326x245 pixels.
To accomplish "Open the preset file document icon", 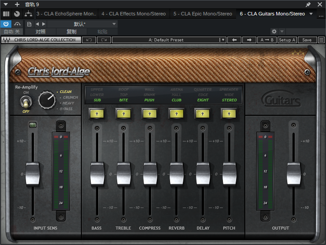I will tap(30, 24).
